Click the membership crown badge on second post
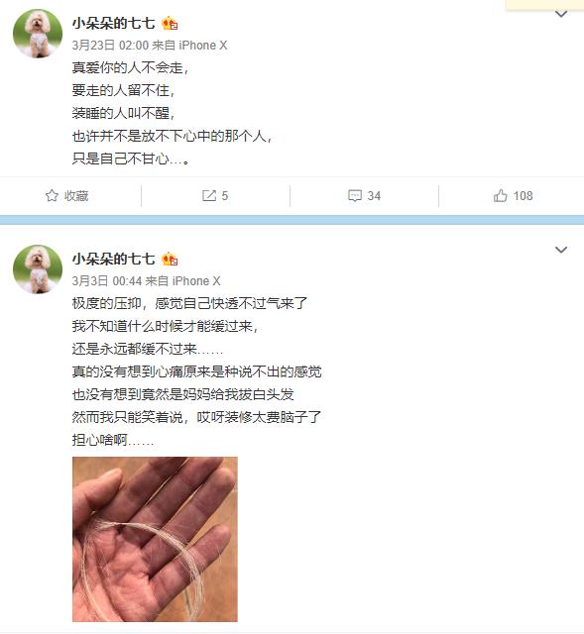Viewport: 584px width, 634px height. (170, 259)
